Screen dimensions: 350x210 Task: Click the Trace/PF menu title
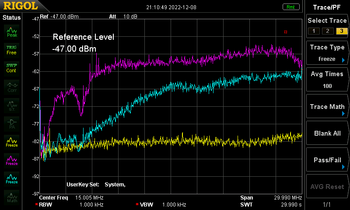[x=327, y=7]
